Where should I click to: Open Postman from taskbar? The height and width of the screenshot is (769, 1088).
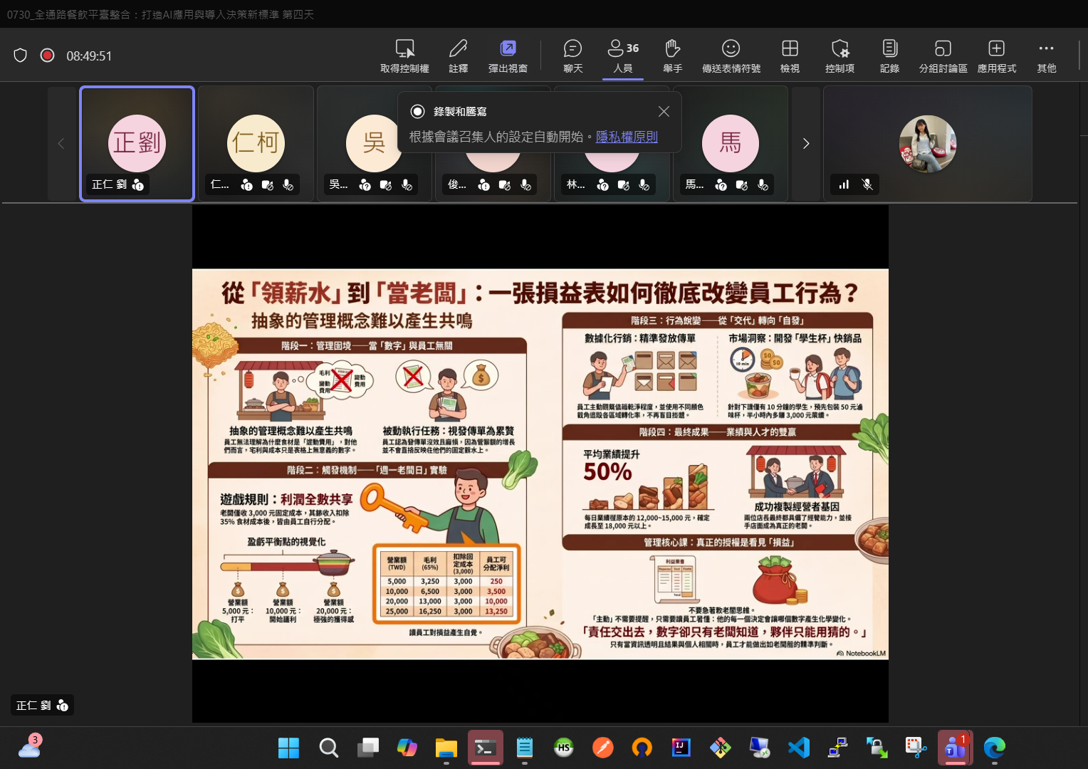pyautogui.click(x=603, y=748)
